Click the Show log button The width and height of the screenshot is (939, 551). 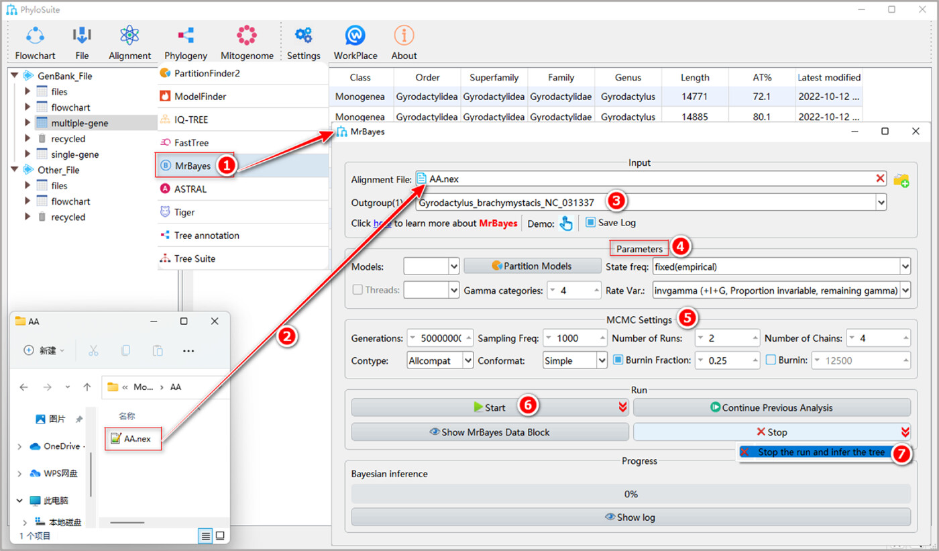coord(630,517)
